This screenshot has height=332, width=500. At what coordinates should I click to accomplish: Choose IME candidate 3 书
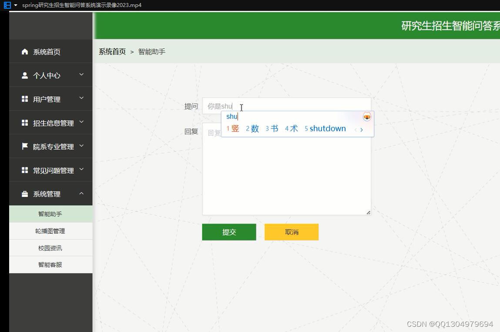pyautogui.click(x=272, y=129)
